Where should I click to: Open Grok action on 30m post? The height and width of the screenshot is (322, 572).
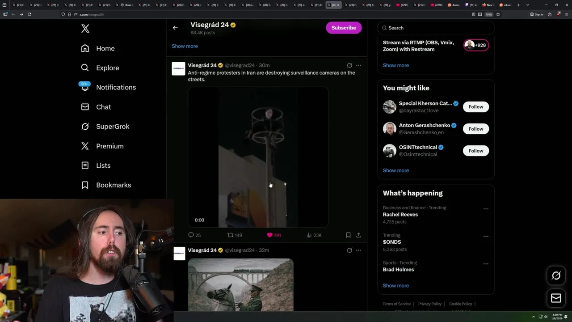click(x=349, y=65)
